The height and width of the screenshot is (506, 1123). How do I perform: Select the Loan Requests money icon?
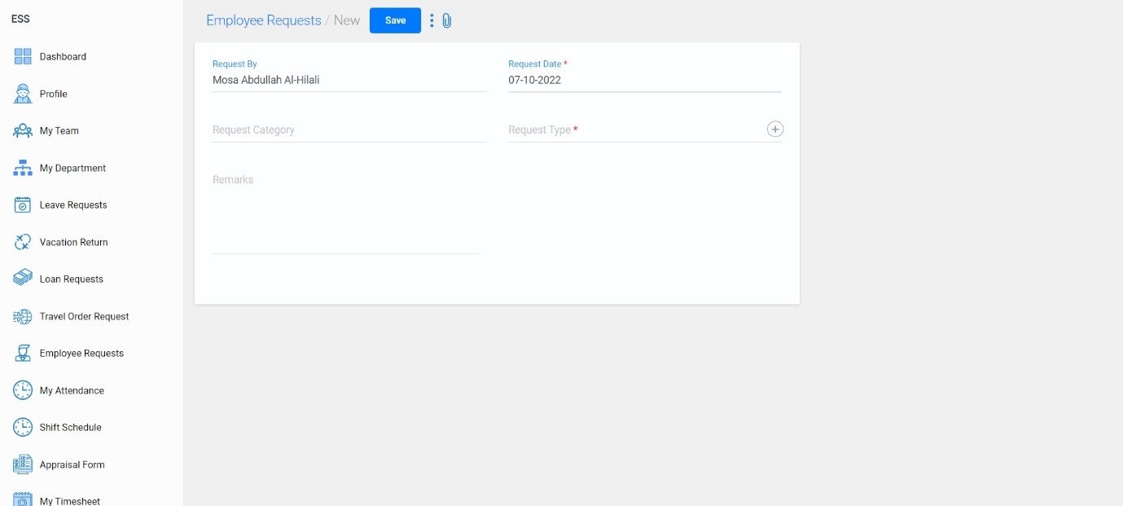click(24, 279)
